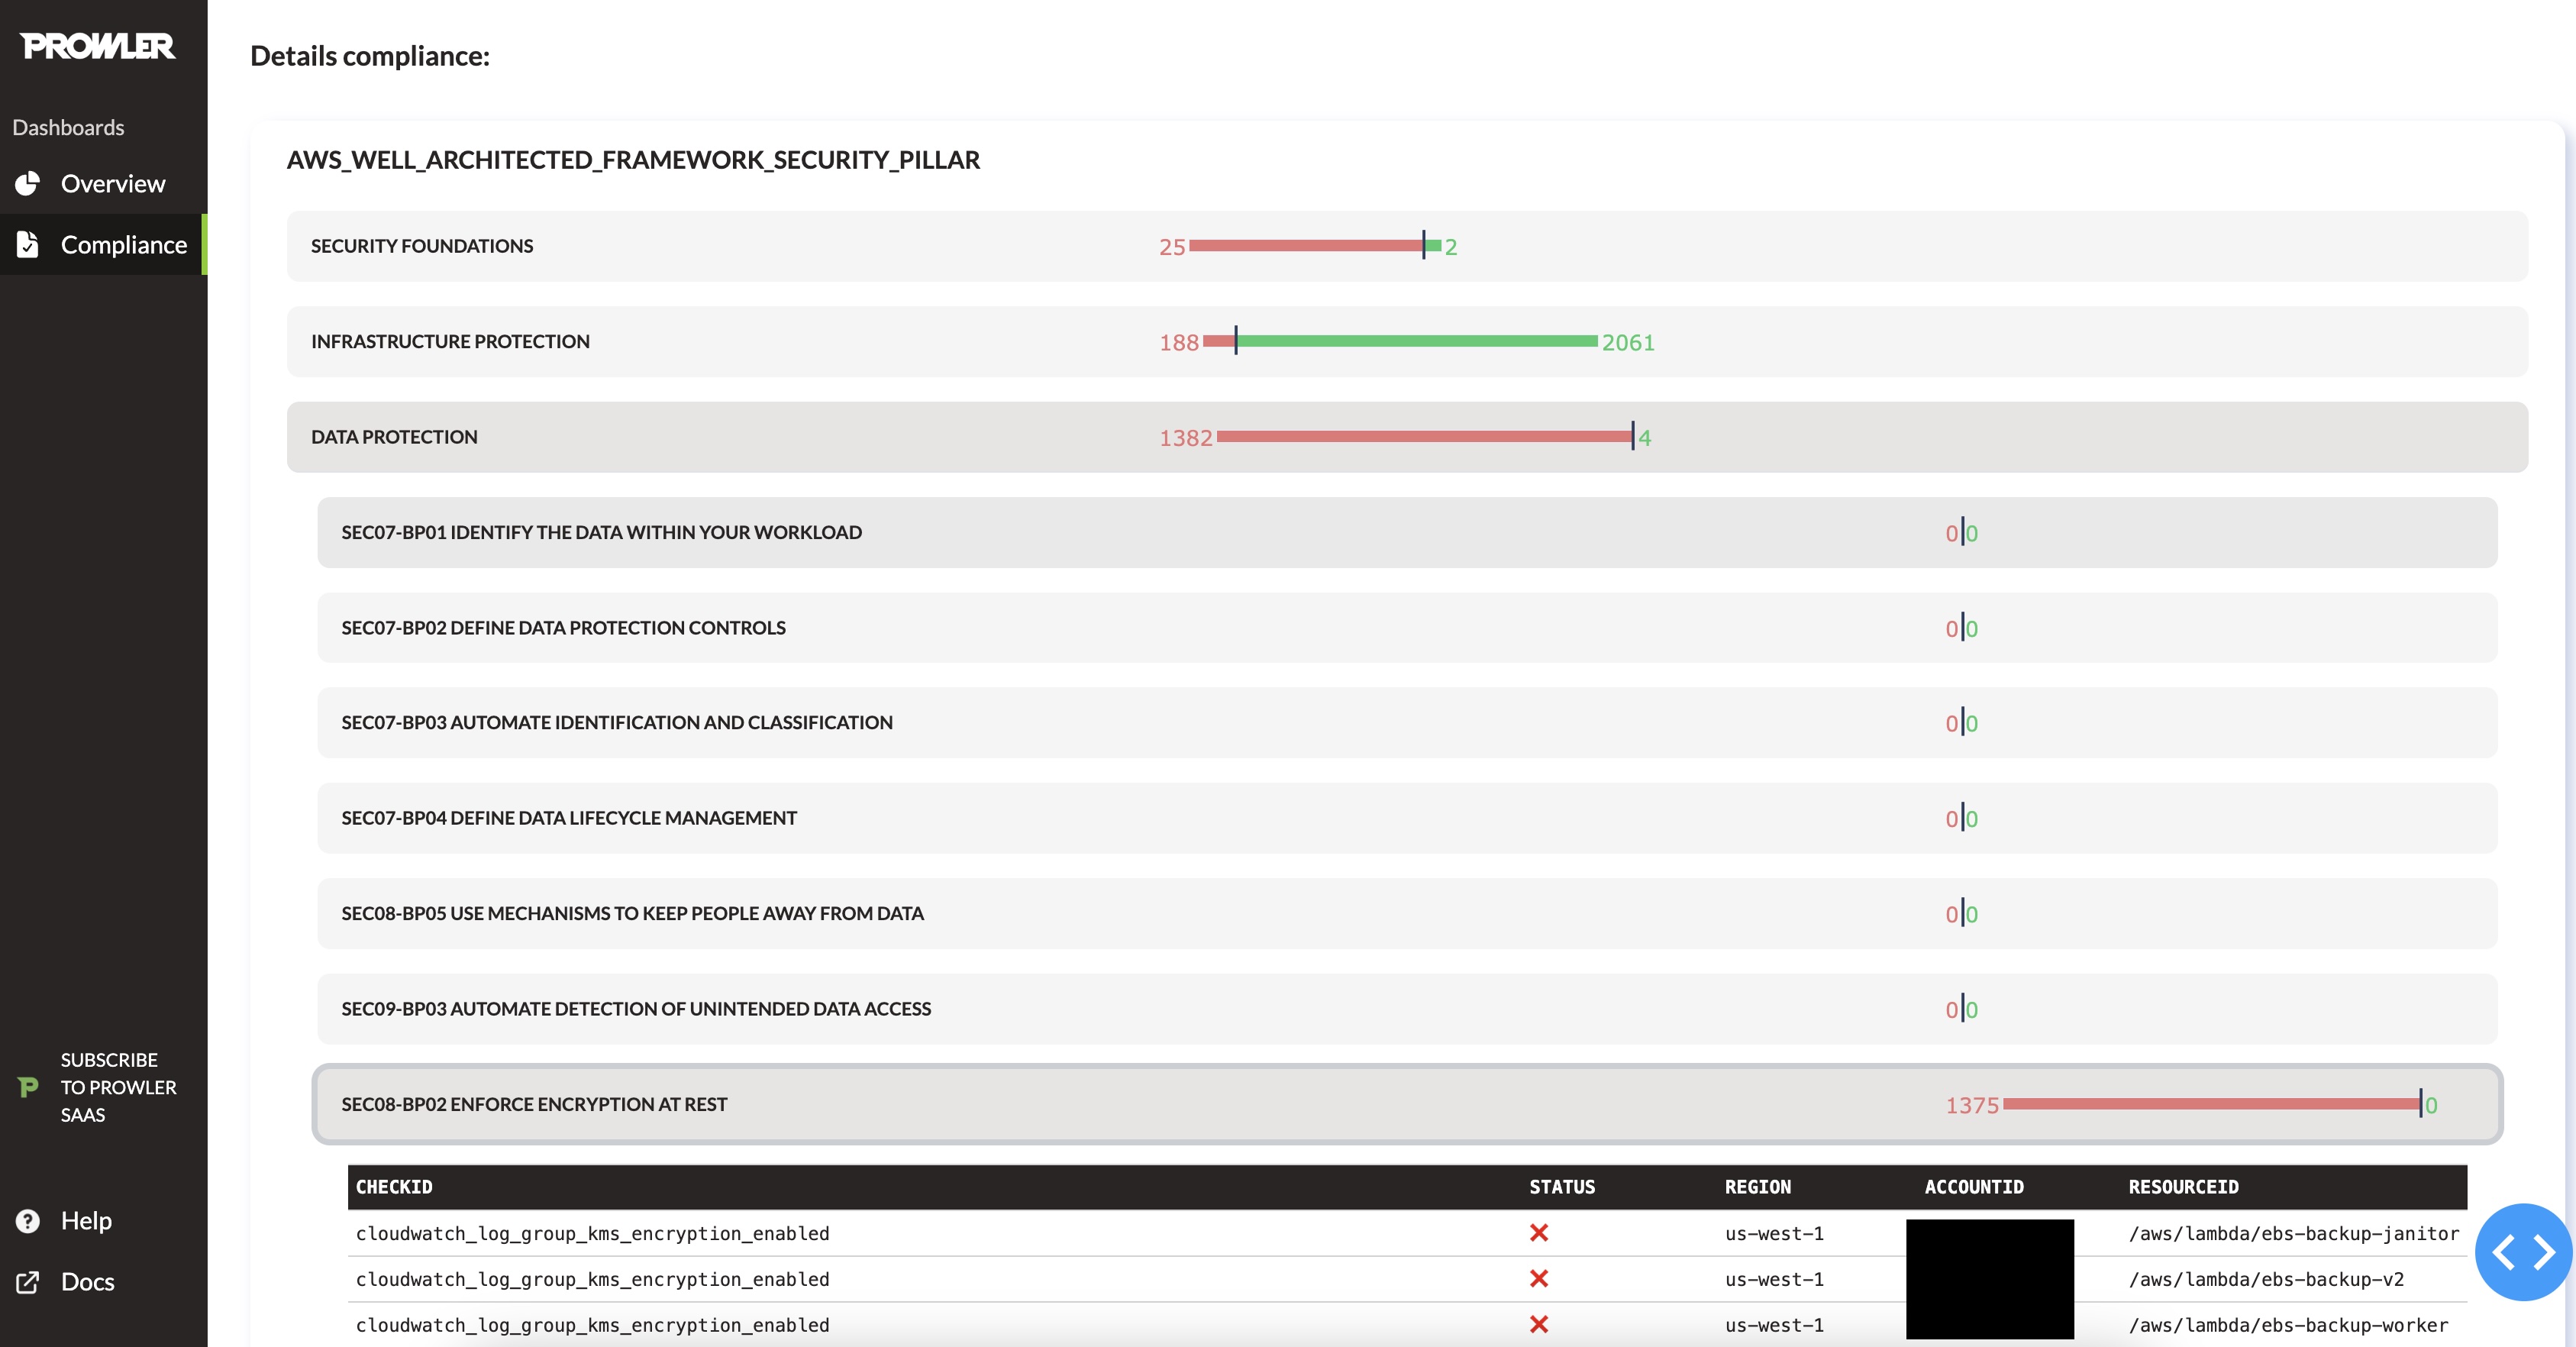Click the 1375 fail count for Encryption at Rest
This screenshot has height=1347, width=2576.
coord(1972,1106)
